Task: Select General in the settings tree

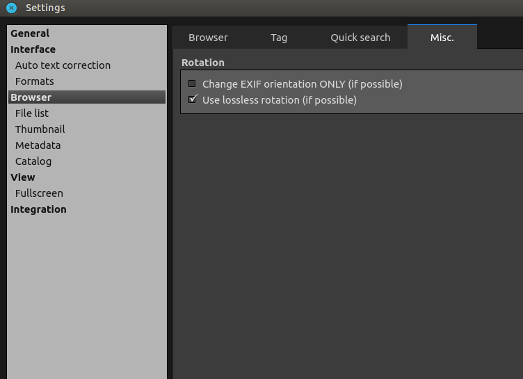Action: tap(30, 33)
